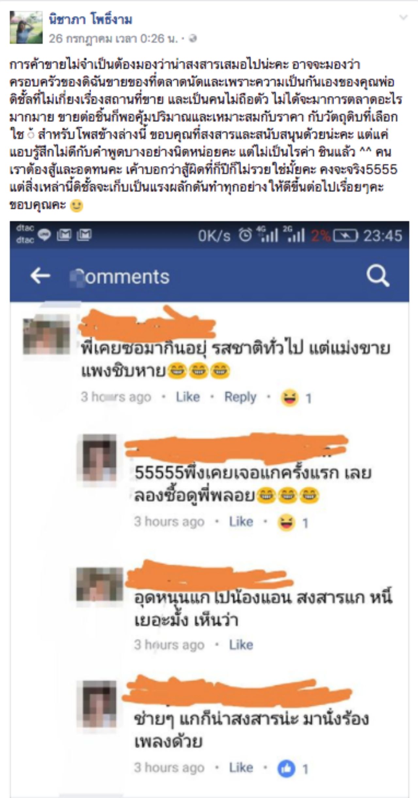Open the post author's name link
This screenshot has height=798, width=418.
(91, 20)
